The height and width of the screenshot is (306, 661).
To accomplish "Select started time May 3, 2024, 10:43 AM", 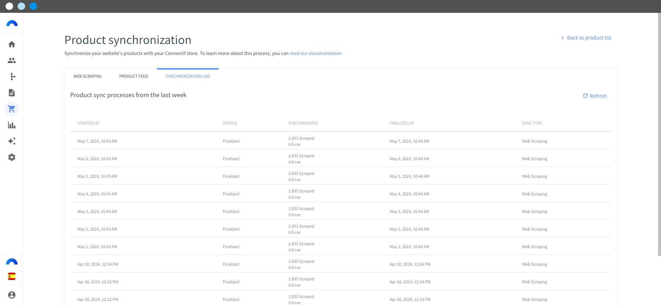I will click(x=97, y=211).
